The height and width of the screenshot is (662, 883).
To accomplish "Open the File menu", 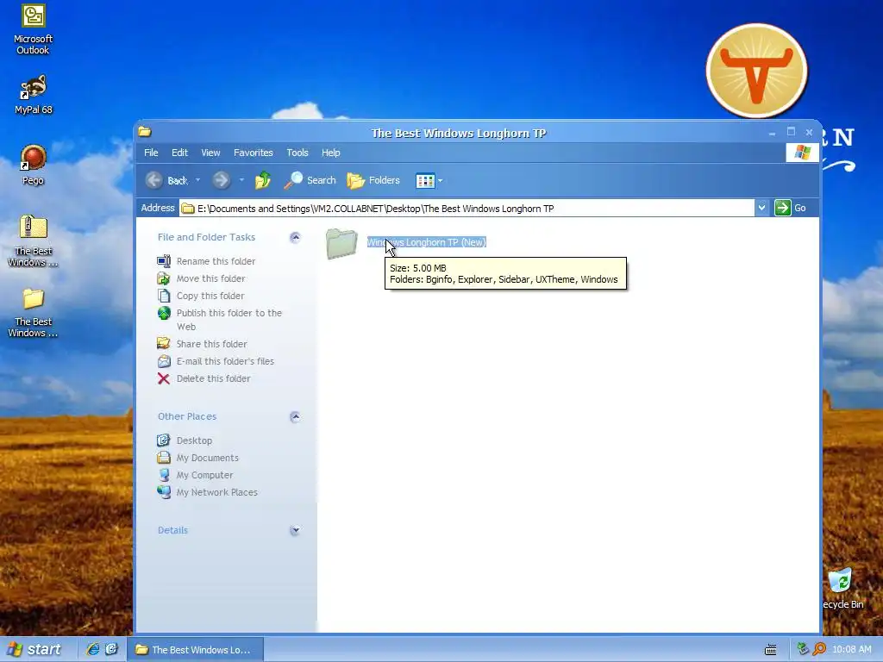I will point(151,153).
